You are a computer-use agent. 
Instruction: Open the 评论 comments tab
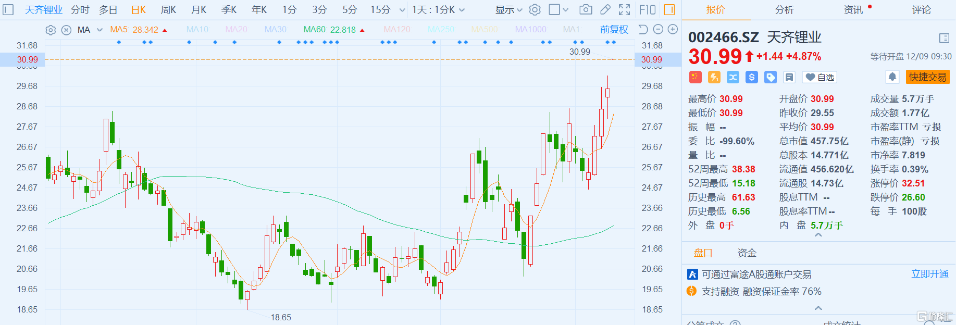click(x=921, y=10)
